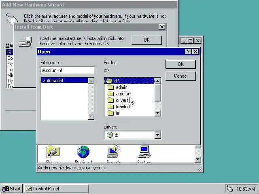Maximize the Control Panel window
This screenshot has height=194, width=259.
190,40
